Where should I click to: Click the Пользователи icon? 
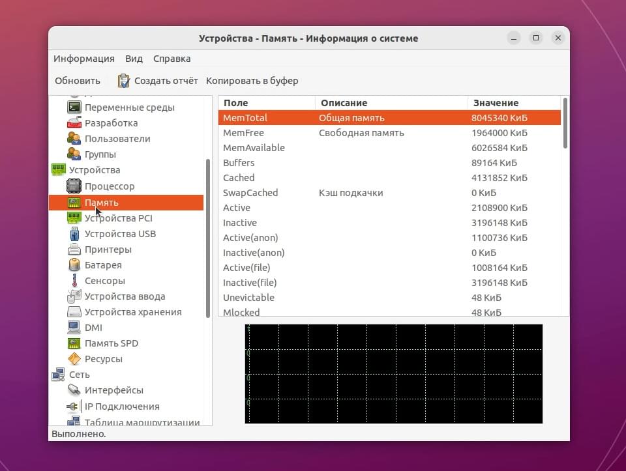point(74,138)
